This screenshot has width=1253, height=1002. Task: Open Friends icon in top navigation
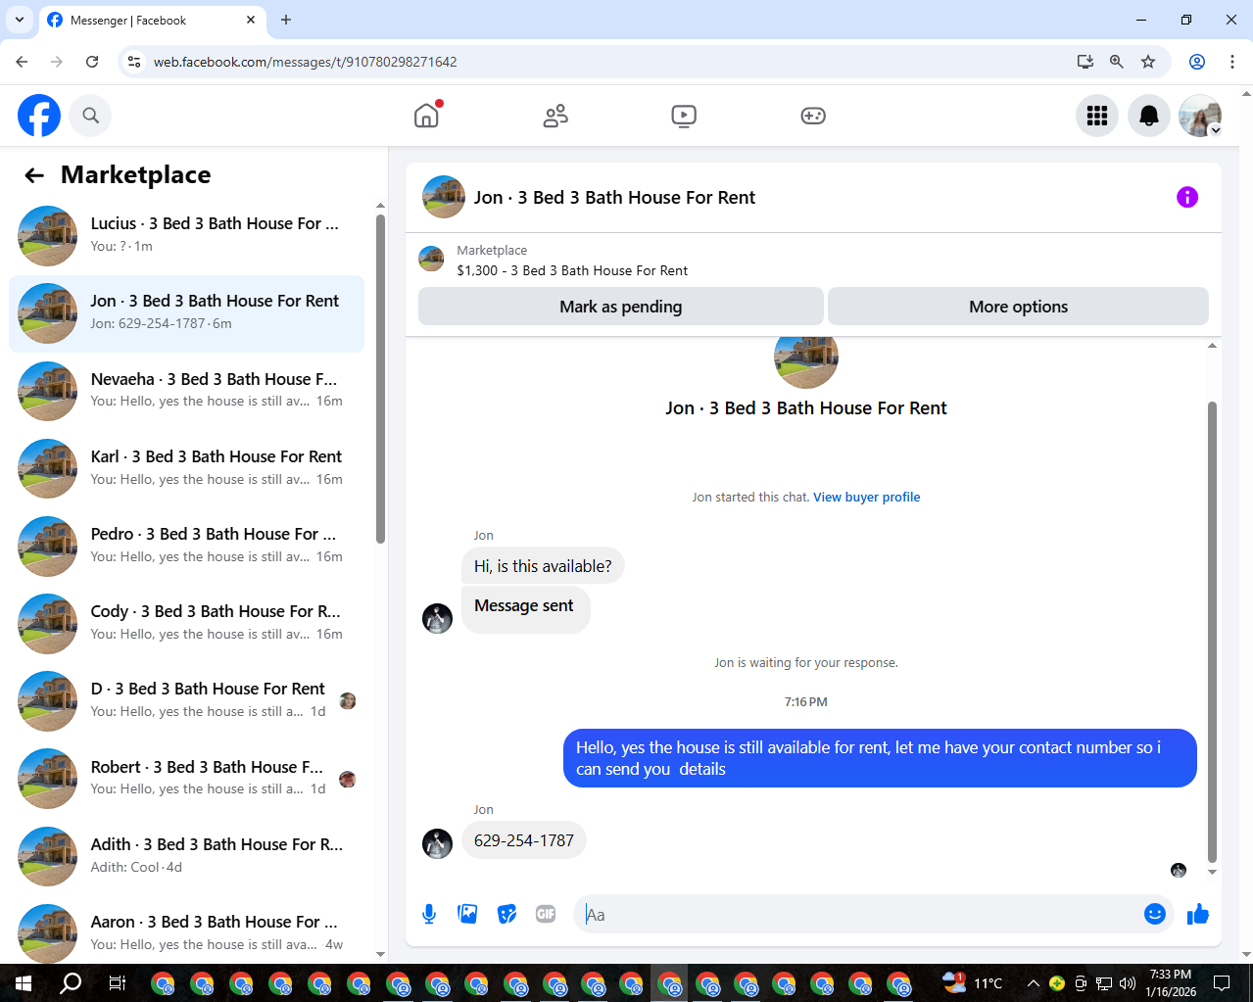click(555, 116)
